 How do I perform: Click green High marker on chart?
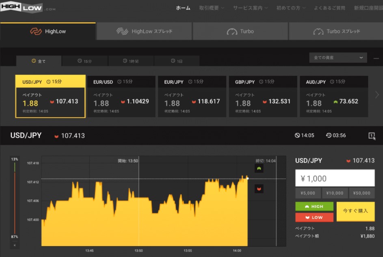point(259,168)
